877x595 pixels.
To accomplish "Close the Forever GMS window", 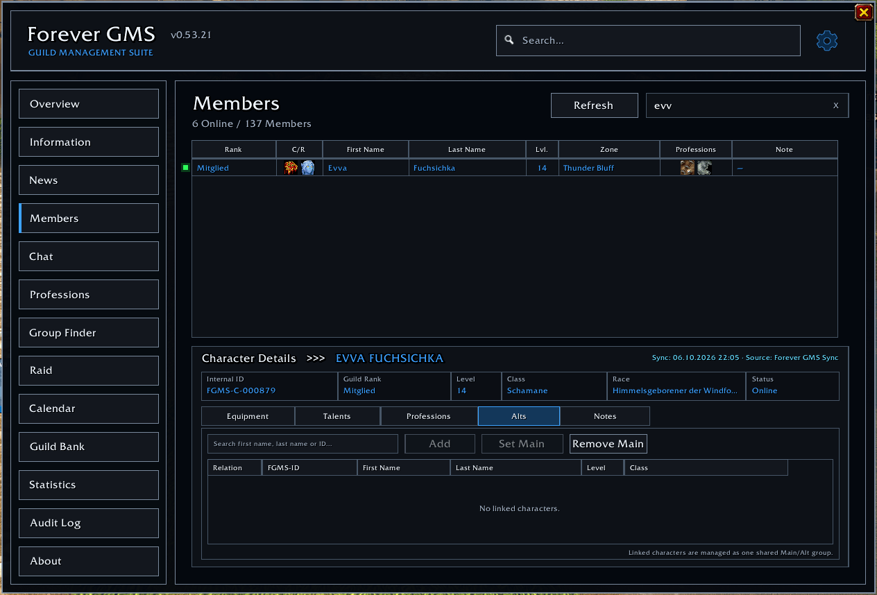I will pos(864,12).
